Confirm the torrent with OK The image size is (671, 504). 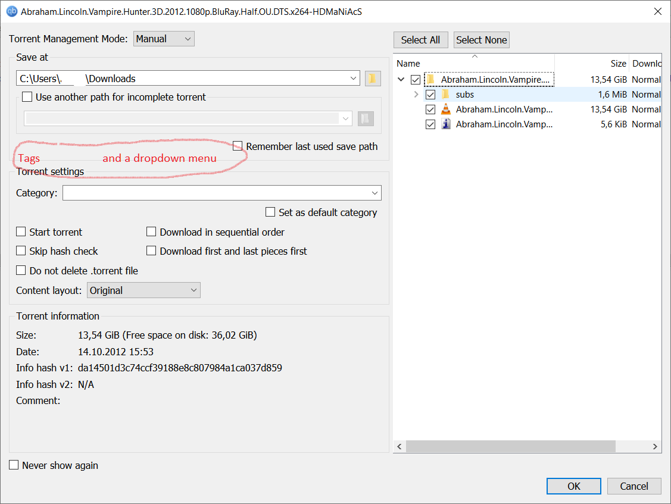coord(573,486)
